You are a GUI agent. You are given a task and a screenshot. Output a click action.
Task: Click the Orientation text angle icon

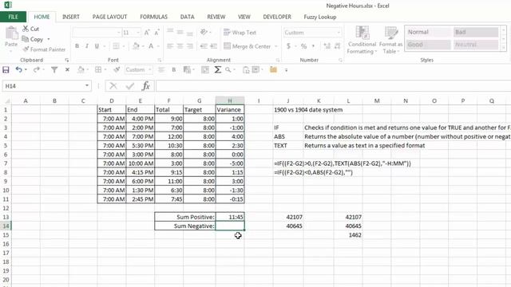[x=204, y=32]
